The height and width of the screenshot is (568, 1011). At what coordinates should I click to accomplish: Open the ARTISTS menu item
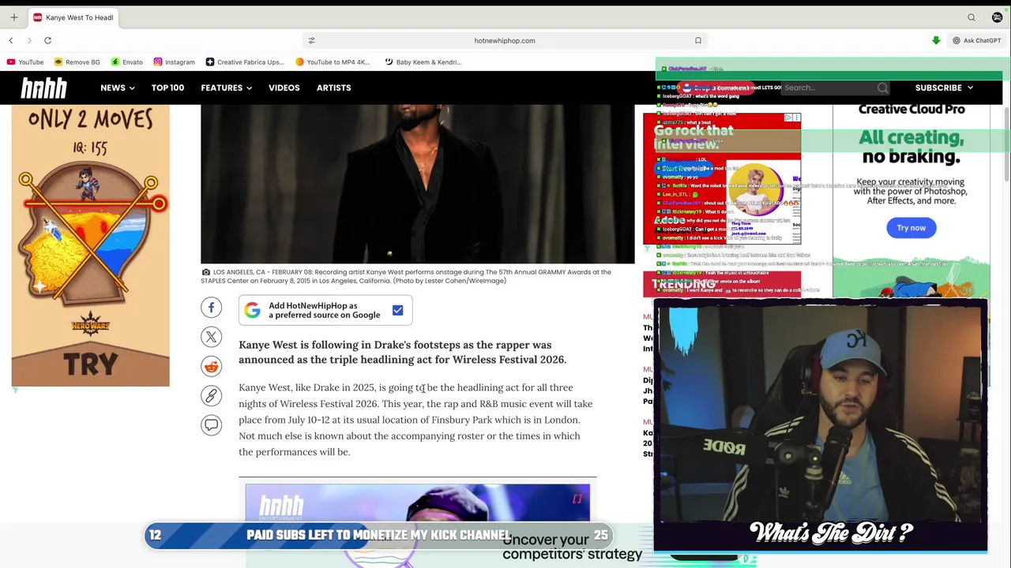[x=333, y=88]
